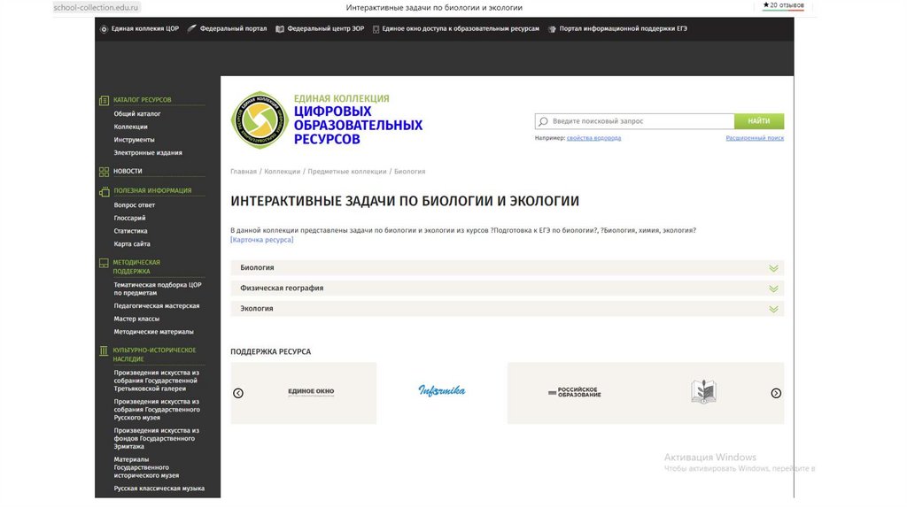Open Статистика in sidebar
This screenshot has height=508, width=907.
pyautogui.click(x=131, y=231)
